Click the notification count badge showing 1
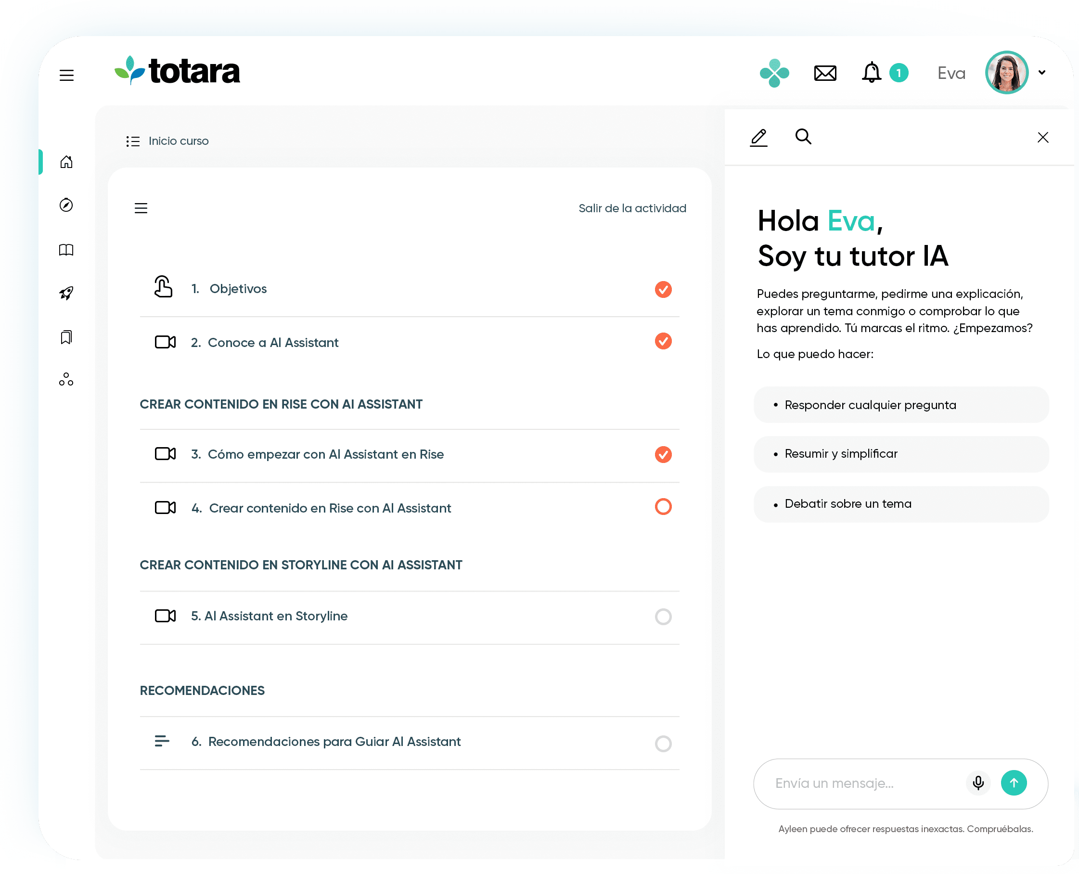This screenshot has width=1079, height=874. (898, 73)
